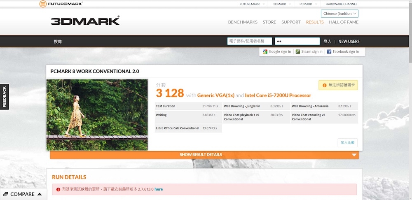Click Web Browsing - Amazonia row label

pyautogui.click(x=310, y=106)
